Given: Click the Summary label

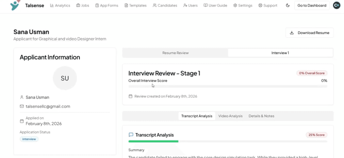Looking at the screenshot, I should click(x=137, y=150).
